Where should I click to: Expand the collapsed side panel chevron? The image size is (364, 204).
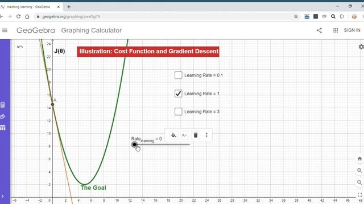tap(2, 197)
